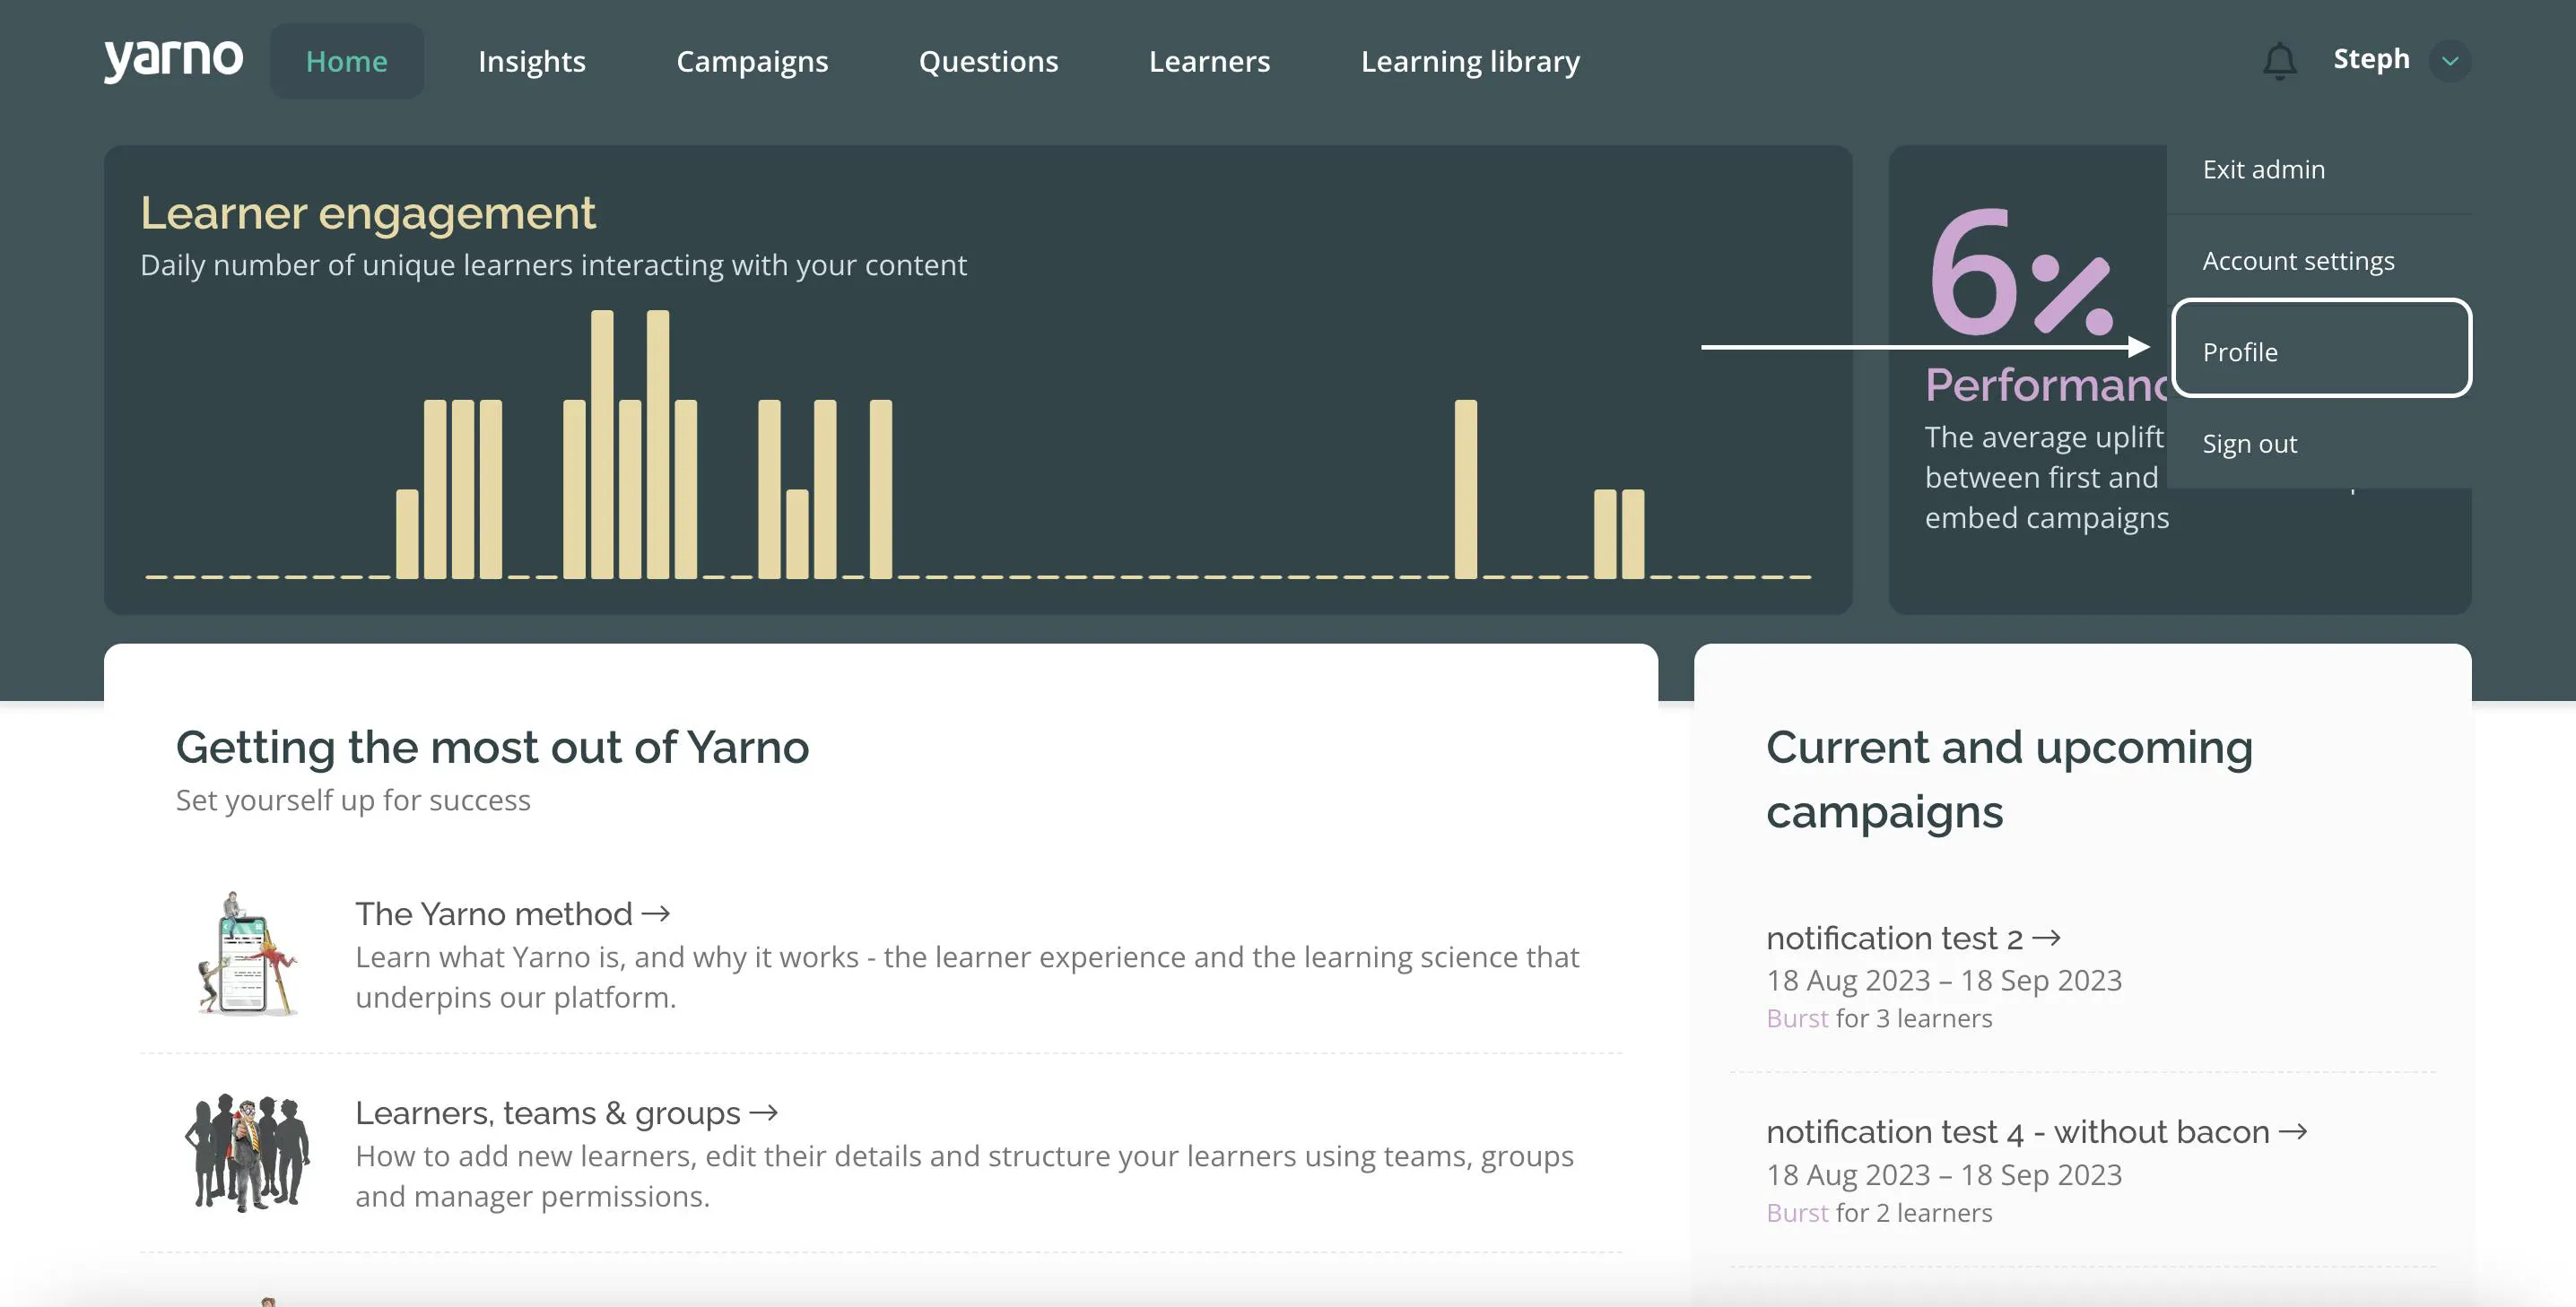2576x1307 pixels.
Task: Select Profile from the user menu
Action: tap(2321, 348)
